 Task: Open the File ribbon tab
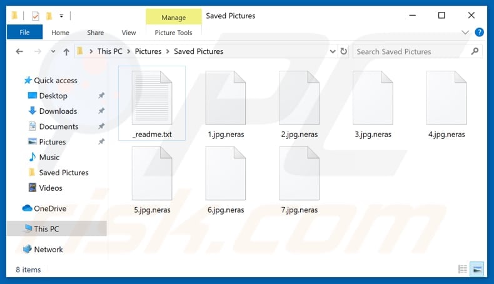click(24, 33)
